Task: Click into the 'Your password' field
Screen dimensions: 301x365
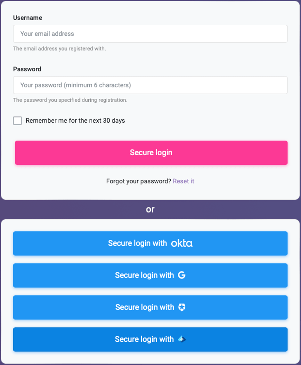Action: click(x=150, y=85)
